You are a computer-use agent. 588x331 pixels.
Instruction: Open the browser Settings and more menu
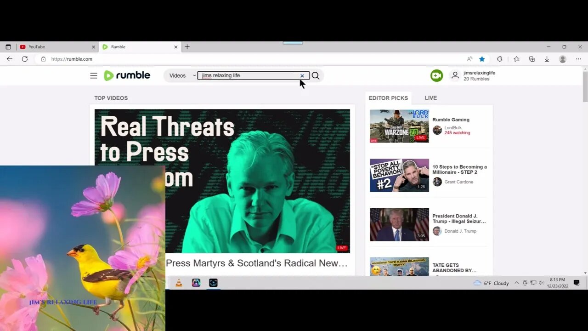click(x=578, y=59)
